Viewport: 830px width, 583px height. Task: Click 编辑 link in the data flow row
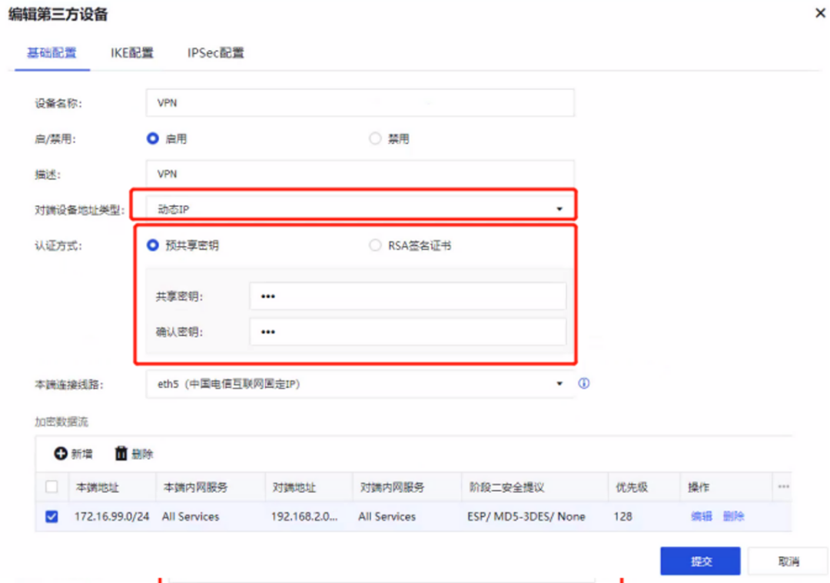click(x=702, y=516)
